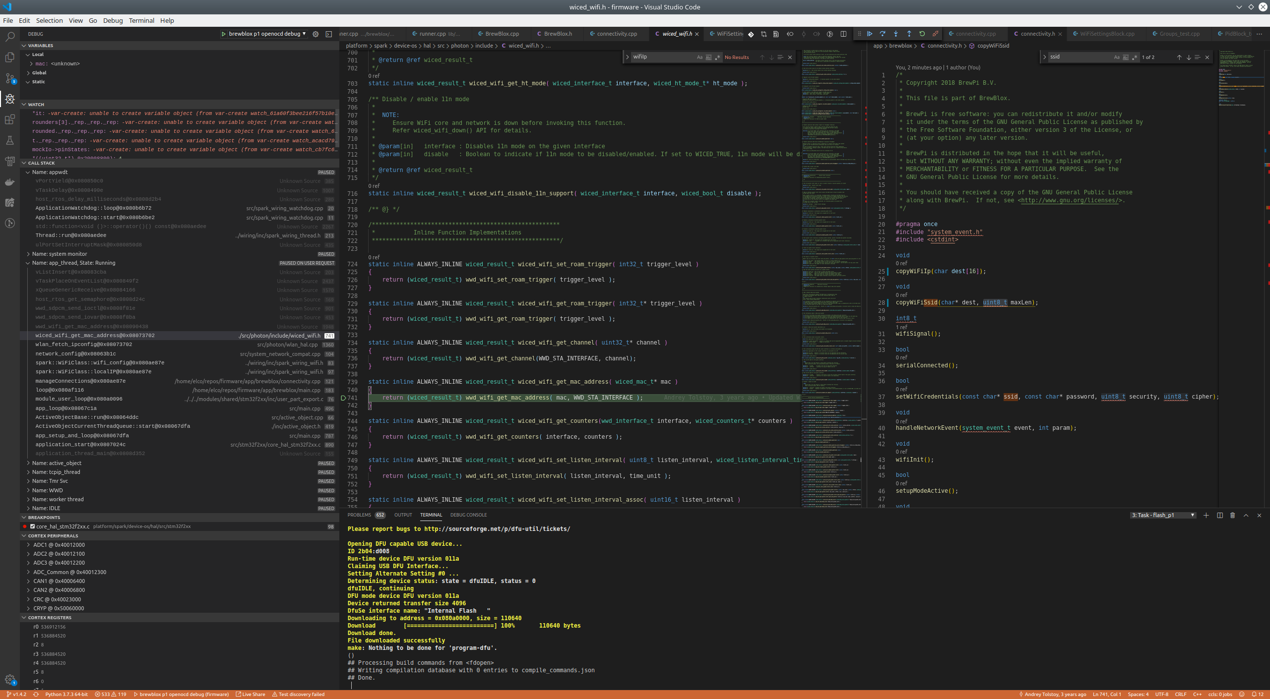Open the Search view in the activity bar

coord(10,37)
